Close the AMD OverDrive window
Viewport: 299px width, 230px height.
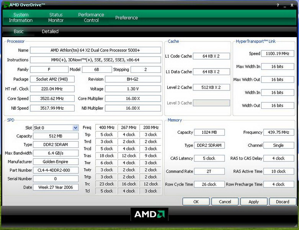[292, 5]
